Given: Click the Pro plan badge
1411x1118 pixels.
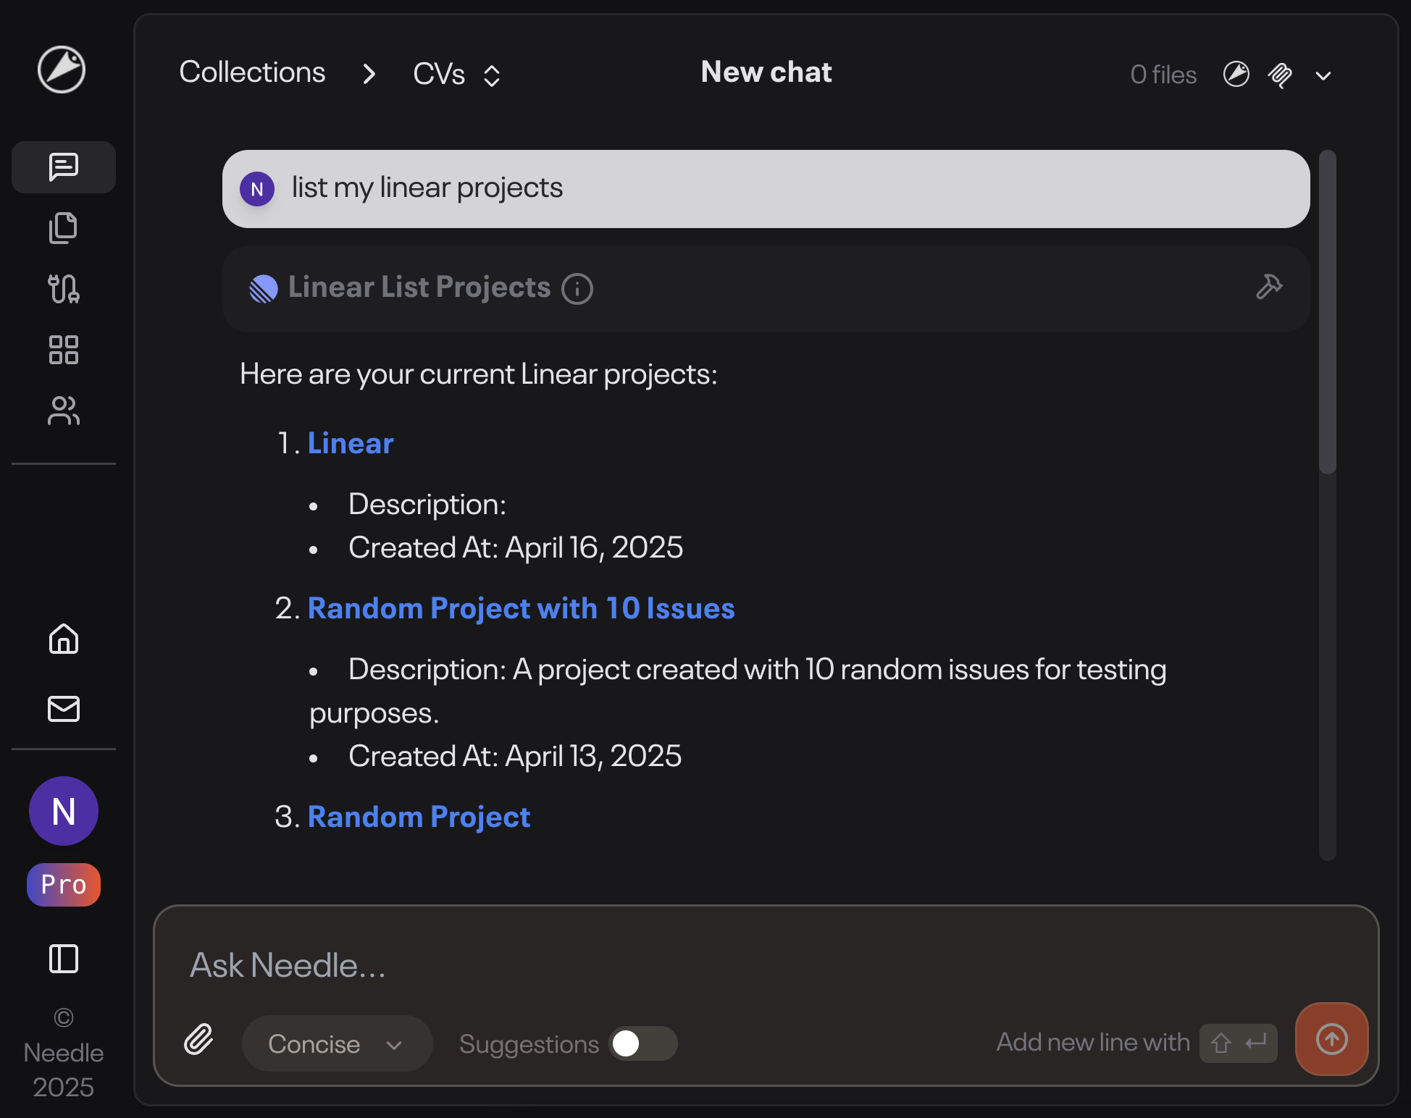Looking at the screenshot, I should point(64,885).
